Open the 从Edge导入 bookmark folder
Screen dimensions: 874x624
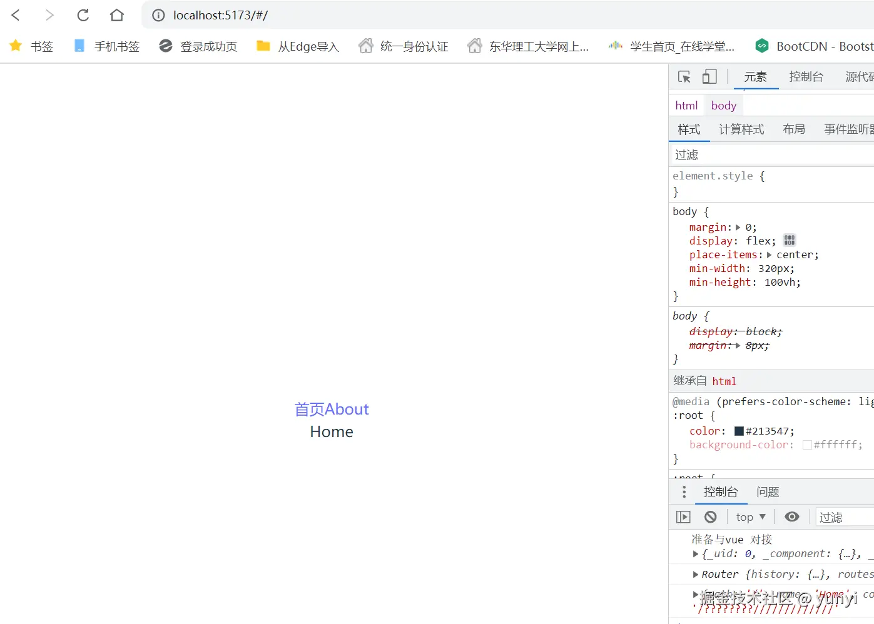(298, 46)
